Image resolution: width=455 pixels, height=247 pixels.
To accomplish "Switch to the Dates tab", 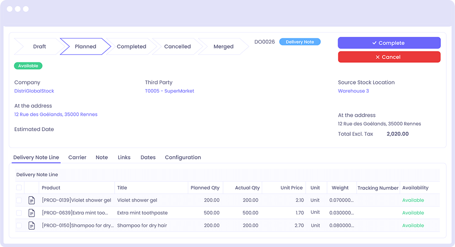I will tap(148, 157).
